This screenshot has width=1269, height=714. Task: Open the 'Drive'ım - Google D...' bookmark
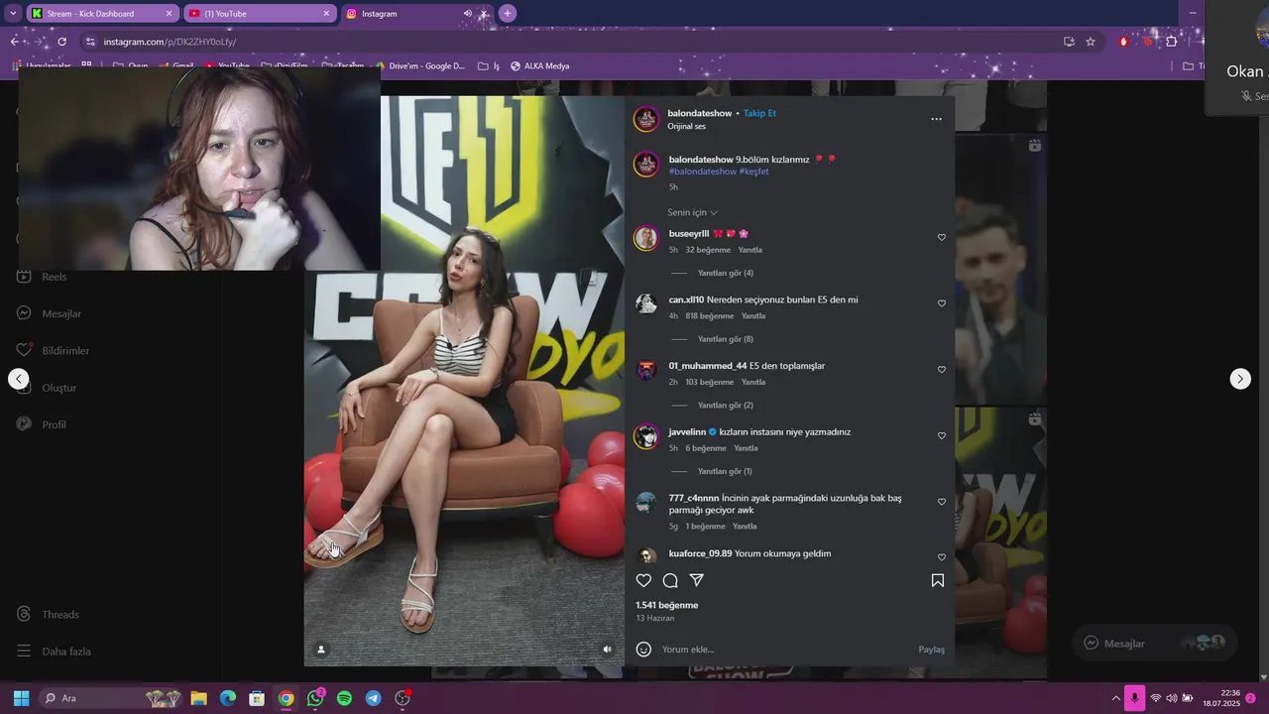pos(419,66)
